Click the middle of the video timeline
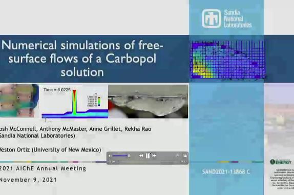The height and width of the screenshot is (195, 294). [148, 161]
